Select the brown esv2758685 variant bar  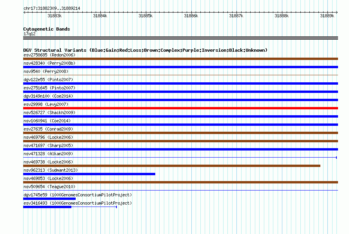(180, 59)
